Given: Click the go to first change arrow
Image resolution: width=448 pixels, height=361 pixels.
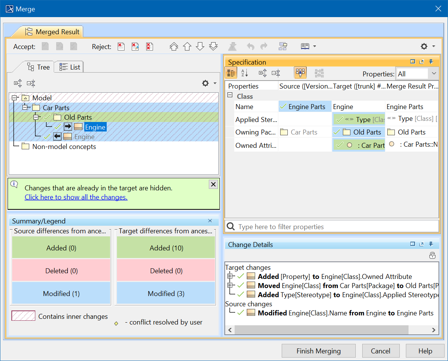Looking at the screenshot, I should [174, 46].
